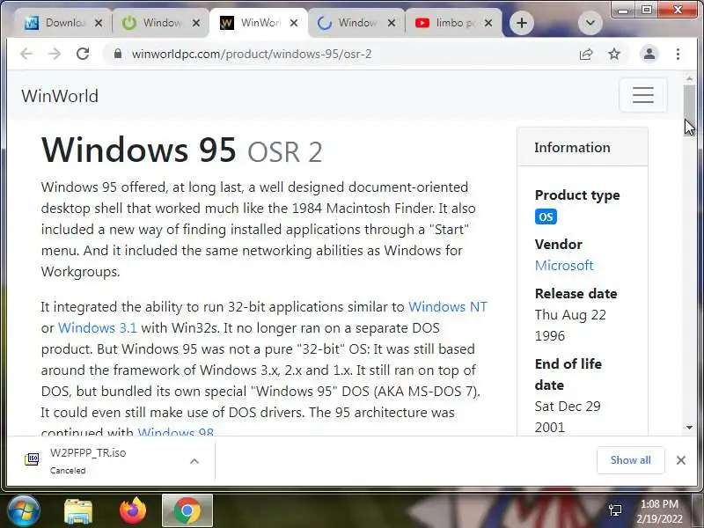Screen dimensions: 704x528
Task: Click the ISO file icon in downloads bar
Action: [32, 459]
